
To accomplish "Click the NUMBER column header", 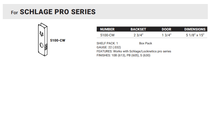I will click(x=107, y=29).
